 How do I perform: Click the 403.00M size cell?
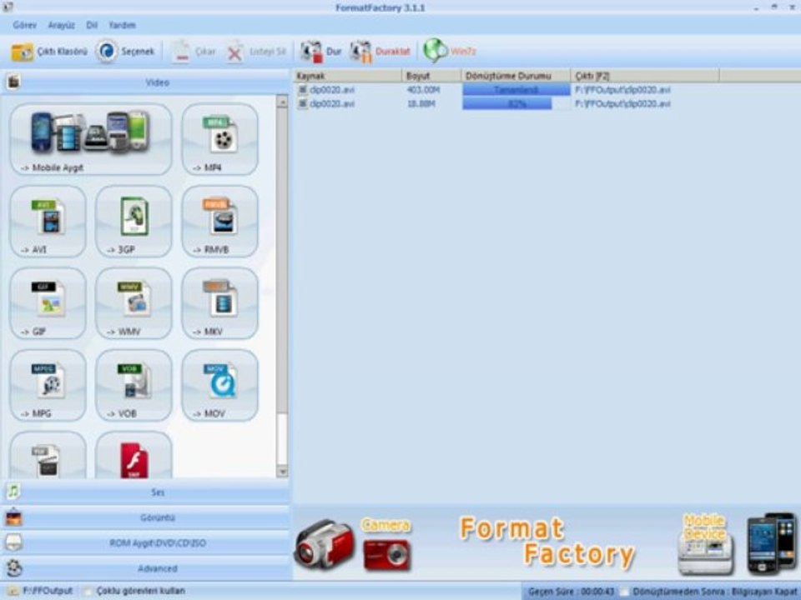tap(423, 90)
